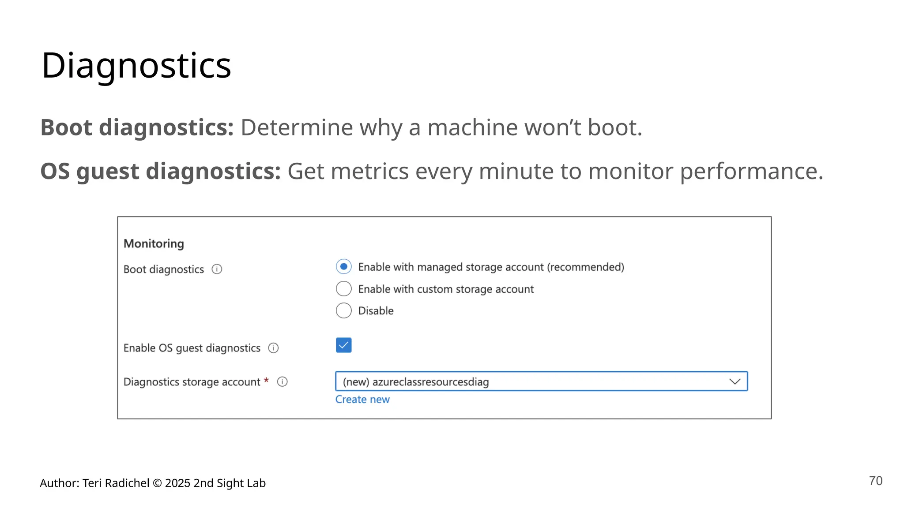Toggle the Enable OS guest diagnostics checkbox
The height and width of the screenshot is (508, 904).
(x=344, y=345)
